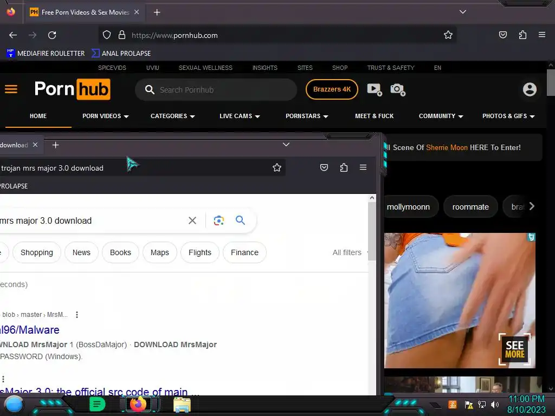
Task: Open three-dot options for first search result
Action: [x=77, y=315]
